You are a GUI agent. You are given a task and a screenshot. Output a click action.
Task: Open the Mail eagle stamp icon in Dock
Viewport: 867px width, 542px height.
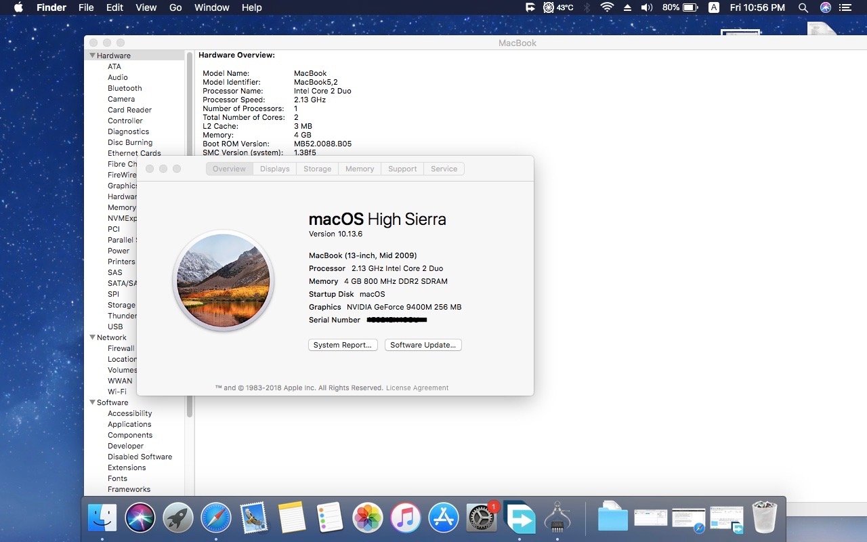click(254, 518)
